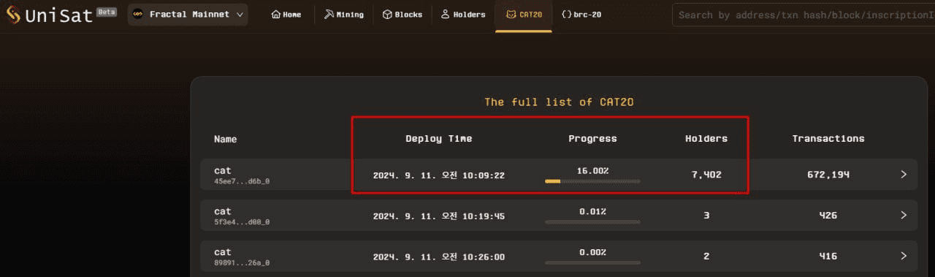
Task: Click the Blocks cube icon
Action: coord(387,15)
